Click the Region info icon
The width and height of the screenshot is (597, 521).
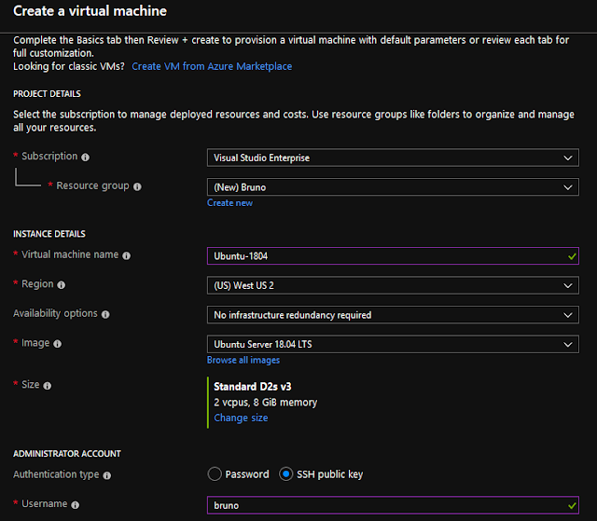coord(62,285)
